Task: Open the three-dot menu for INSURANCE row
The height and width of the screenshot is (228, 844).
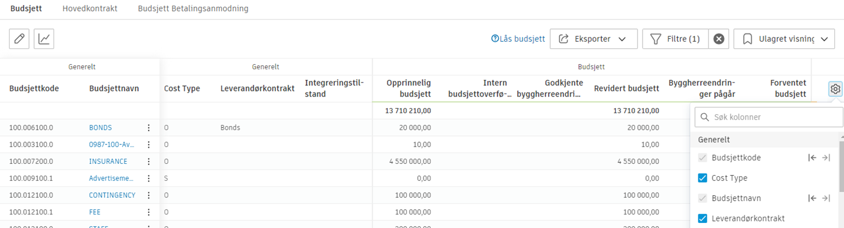Action: 148,162
